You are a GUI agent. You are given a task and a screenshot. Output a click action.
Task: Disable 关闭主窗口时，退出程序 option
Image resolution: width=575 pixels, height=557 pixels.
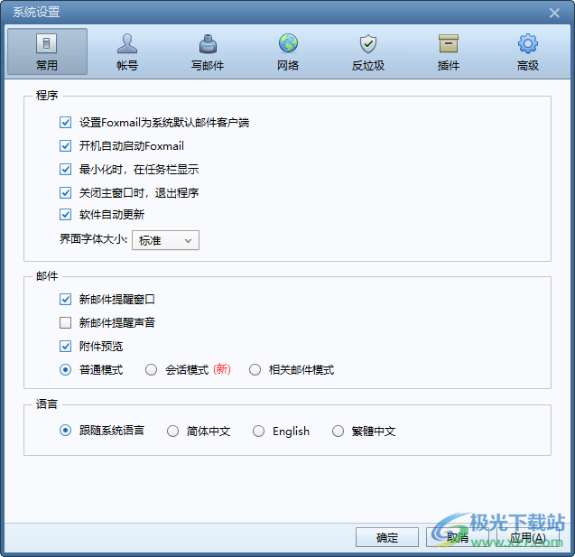(66, 192)
